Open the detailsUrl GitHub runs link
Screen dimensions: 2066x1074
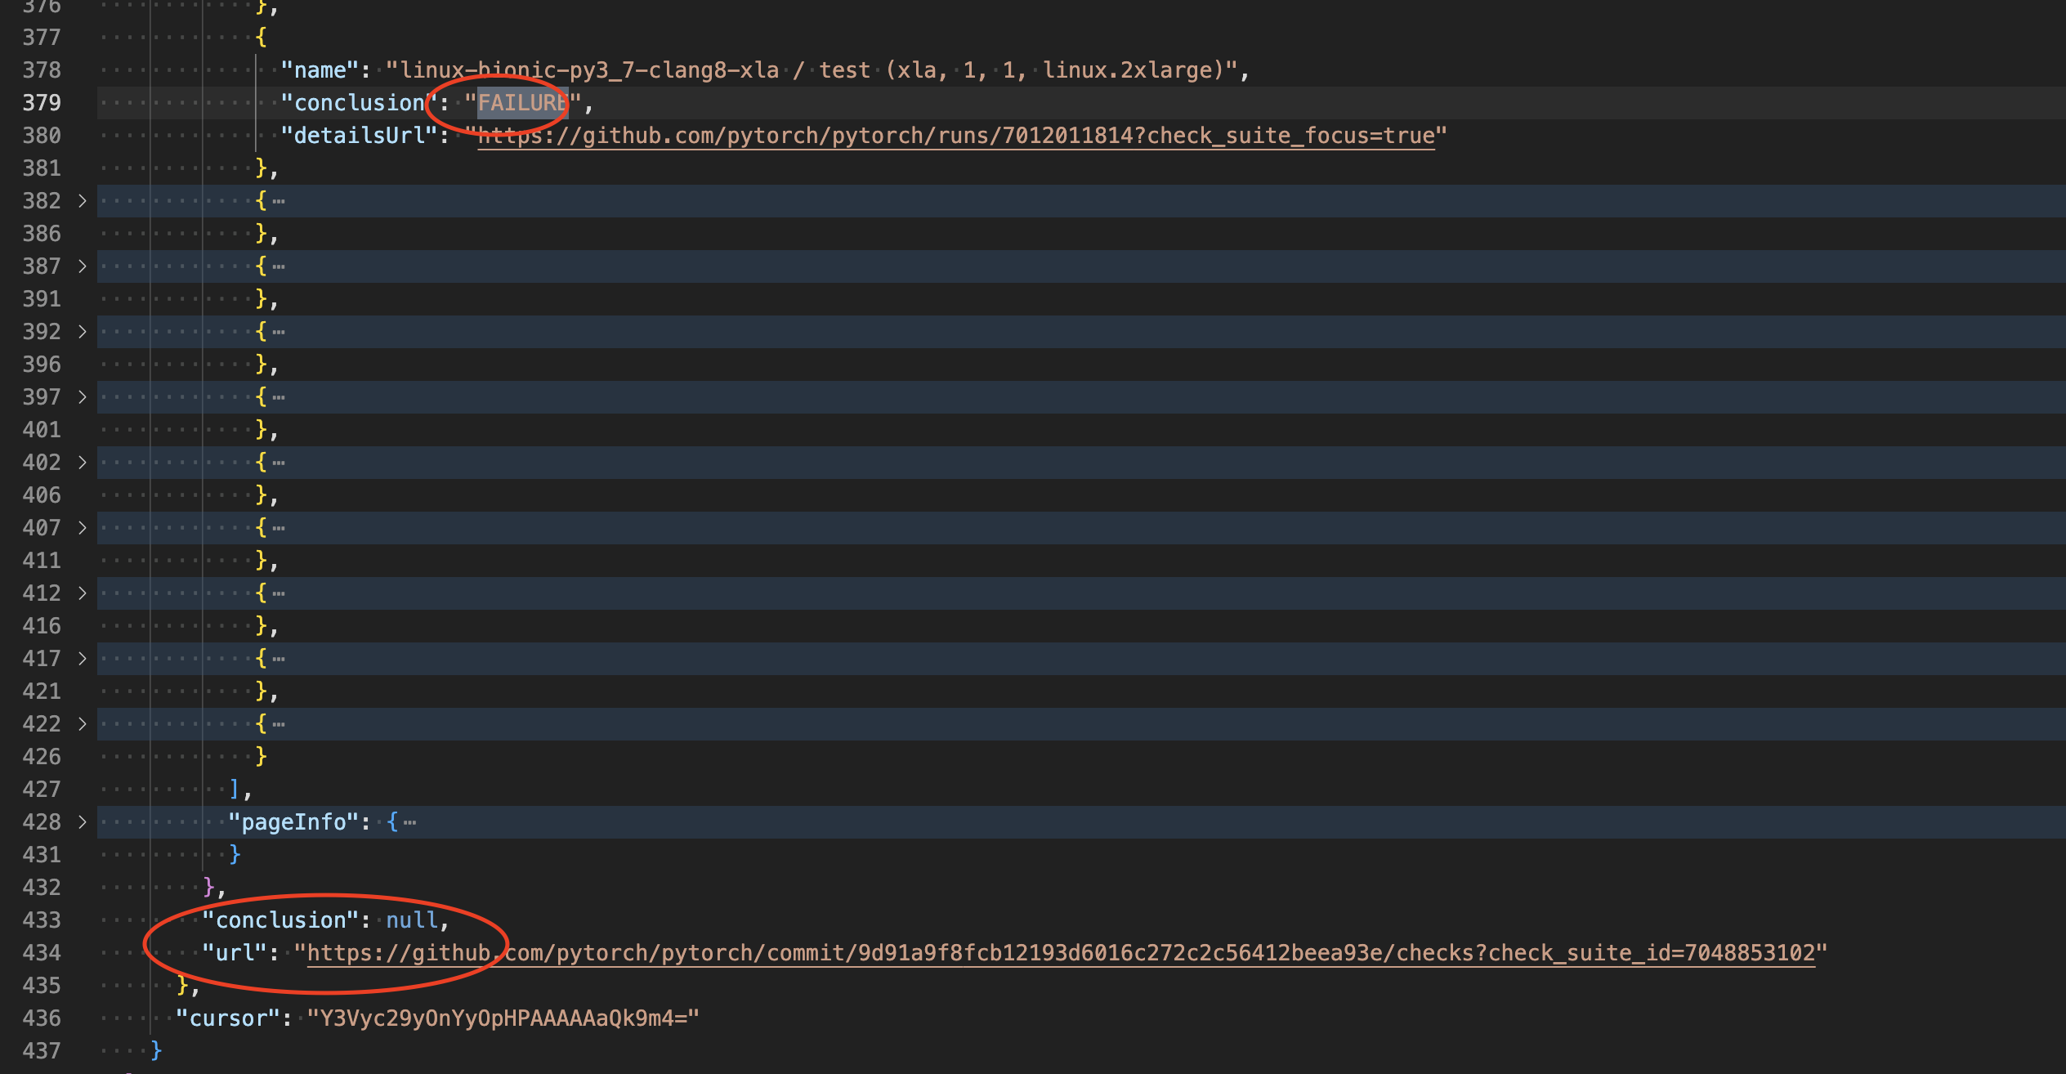click(956, 136)
